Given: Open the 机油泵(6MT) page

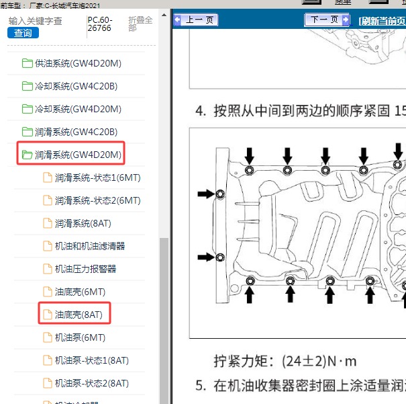Looking at the screenshot, I should [80, 337].
